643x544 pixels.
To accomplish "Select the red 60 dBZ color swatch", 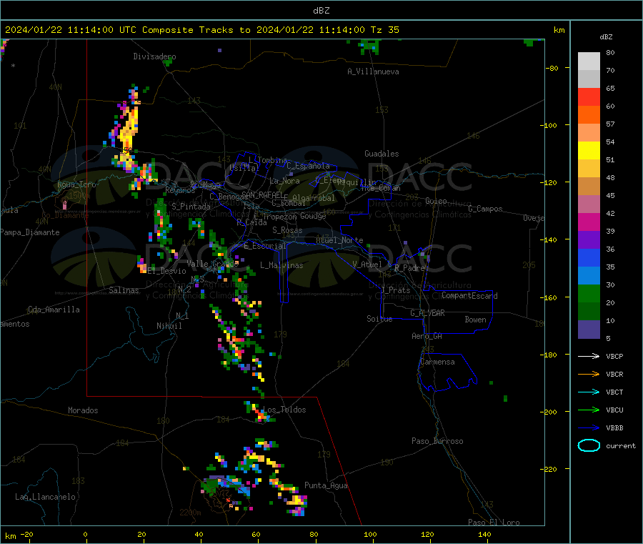I will tap(589, 97).
